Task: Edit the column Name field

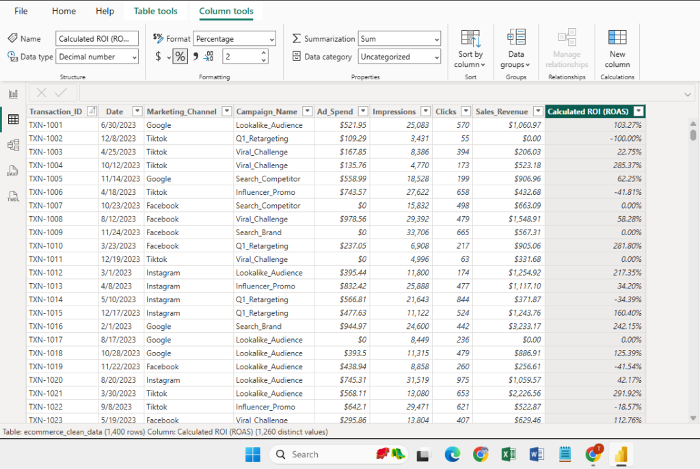Action: click(97, 39)
